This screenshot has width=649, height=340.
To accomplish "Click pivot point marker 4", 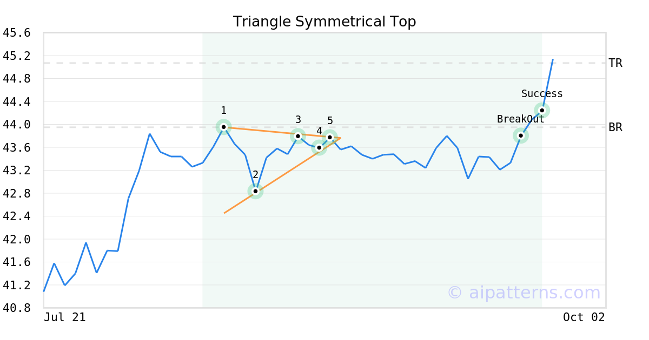I will pos(319,147).
